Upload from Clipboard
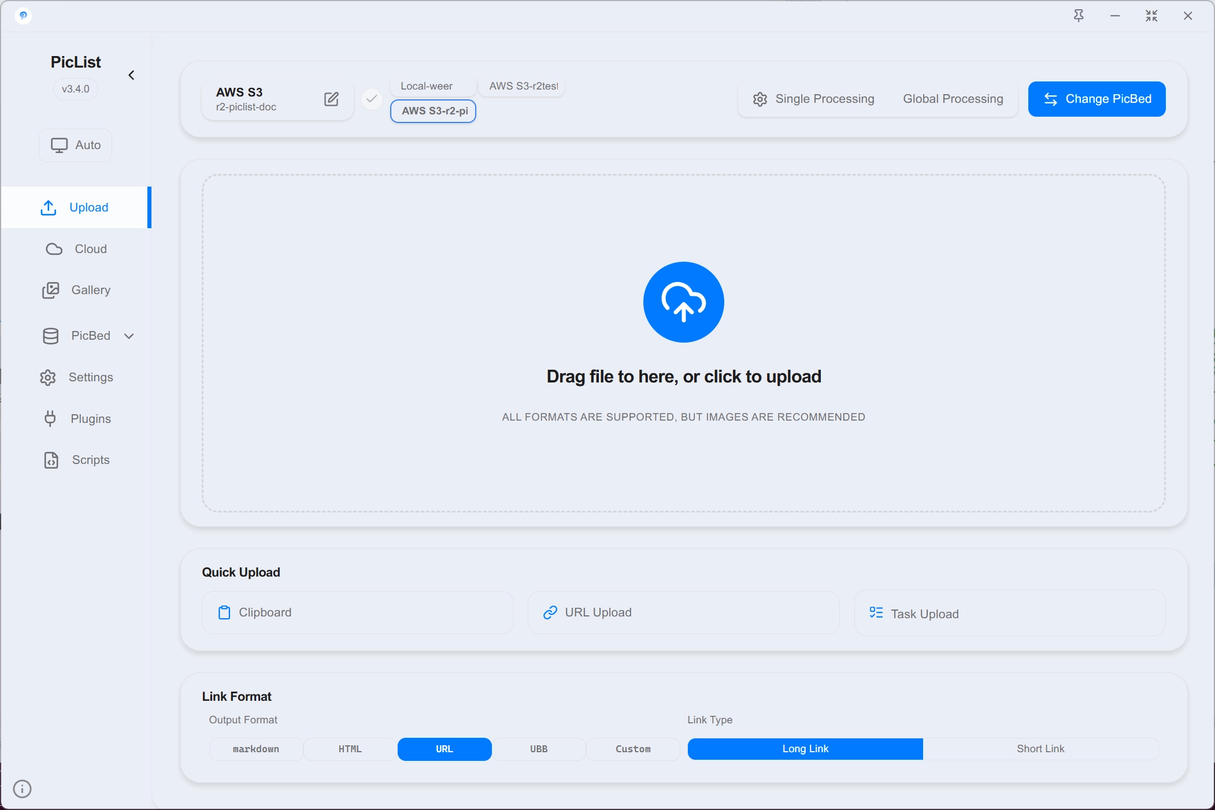Screen dimensions: 1215x810 [357, 612]
